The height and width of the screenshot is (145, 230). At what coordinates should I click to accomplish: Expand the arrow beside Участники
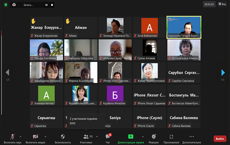[97, 136]
